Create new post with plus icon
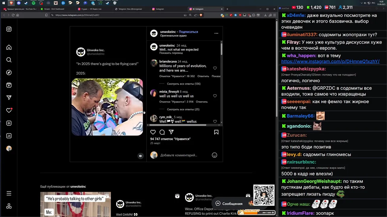 (x=9, y=123)
